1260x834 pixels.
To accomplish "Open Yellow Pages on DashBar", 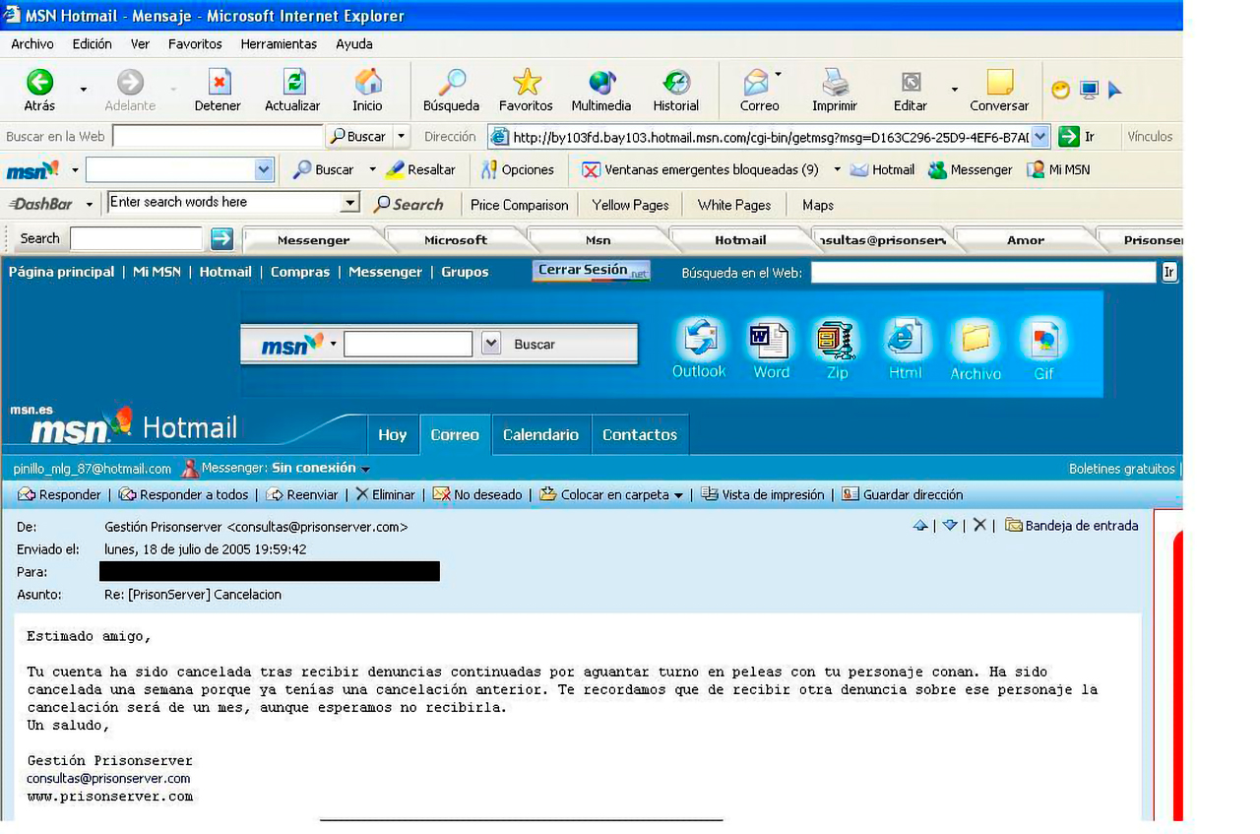I will pos(630,205).
